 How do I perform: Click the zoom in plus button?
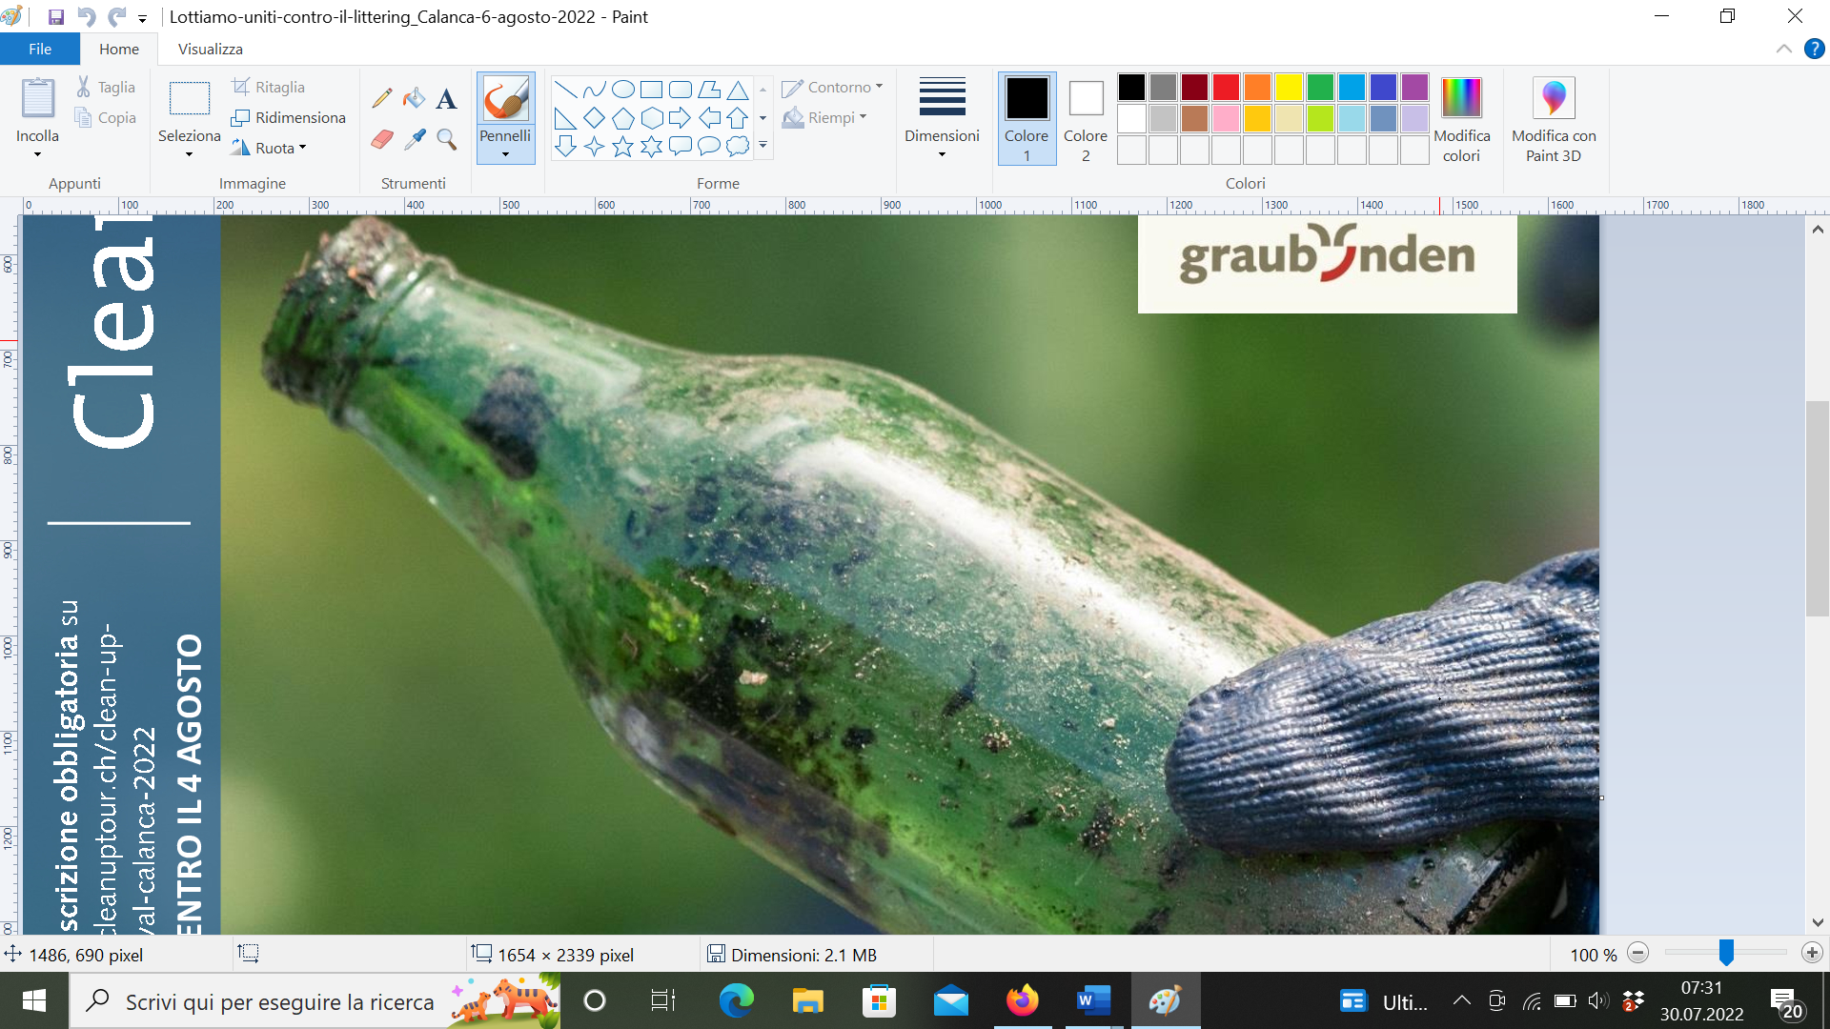[1812, 953]
